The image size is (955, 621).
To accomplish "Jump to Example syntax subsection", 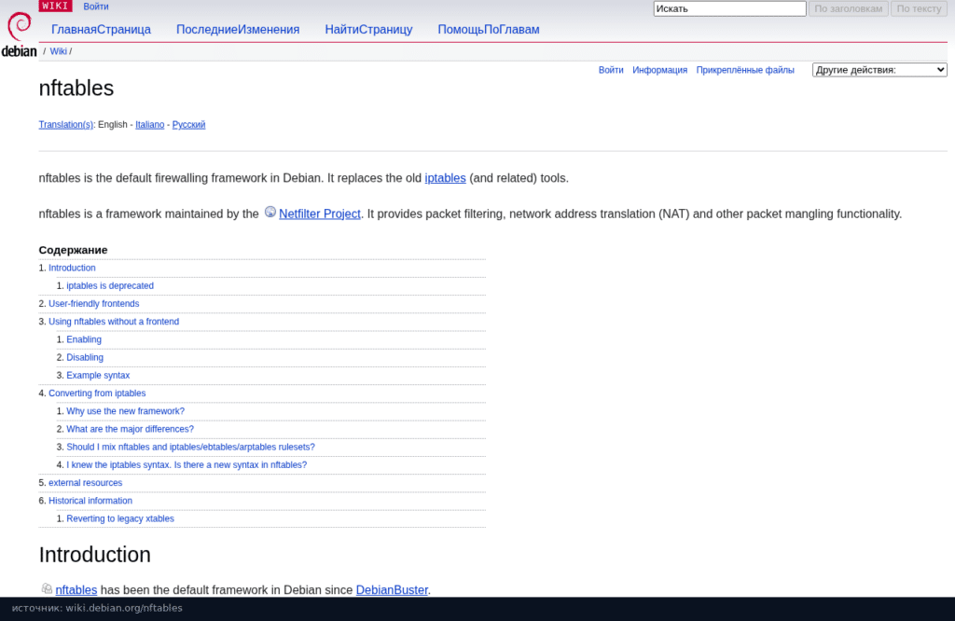I will (98, 375).
